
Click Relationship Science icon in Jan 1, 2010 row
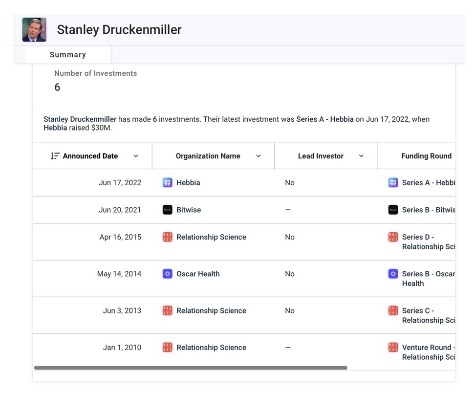[x=168, y=348]
